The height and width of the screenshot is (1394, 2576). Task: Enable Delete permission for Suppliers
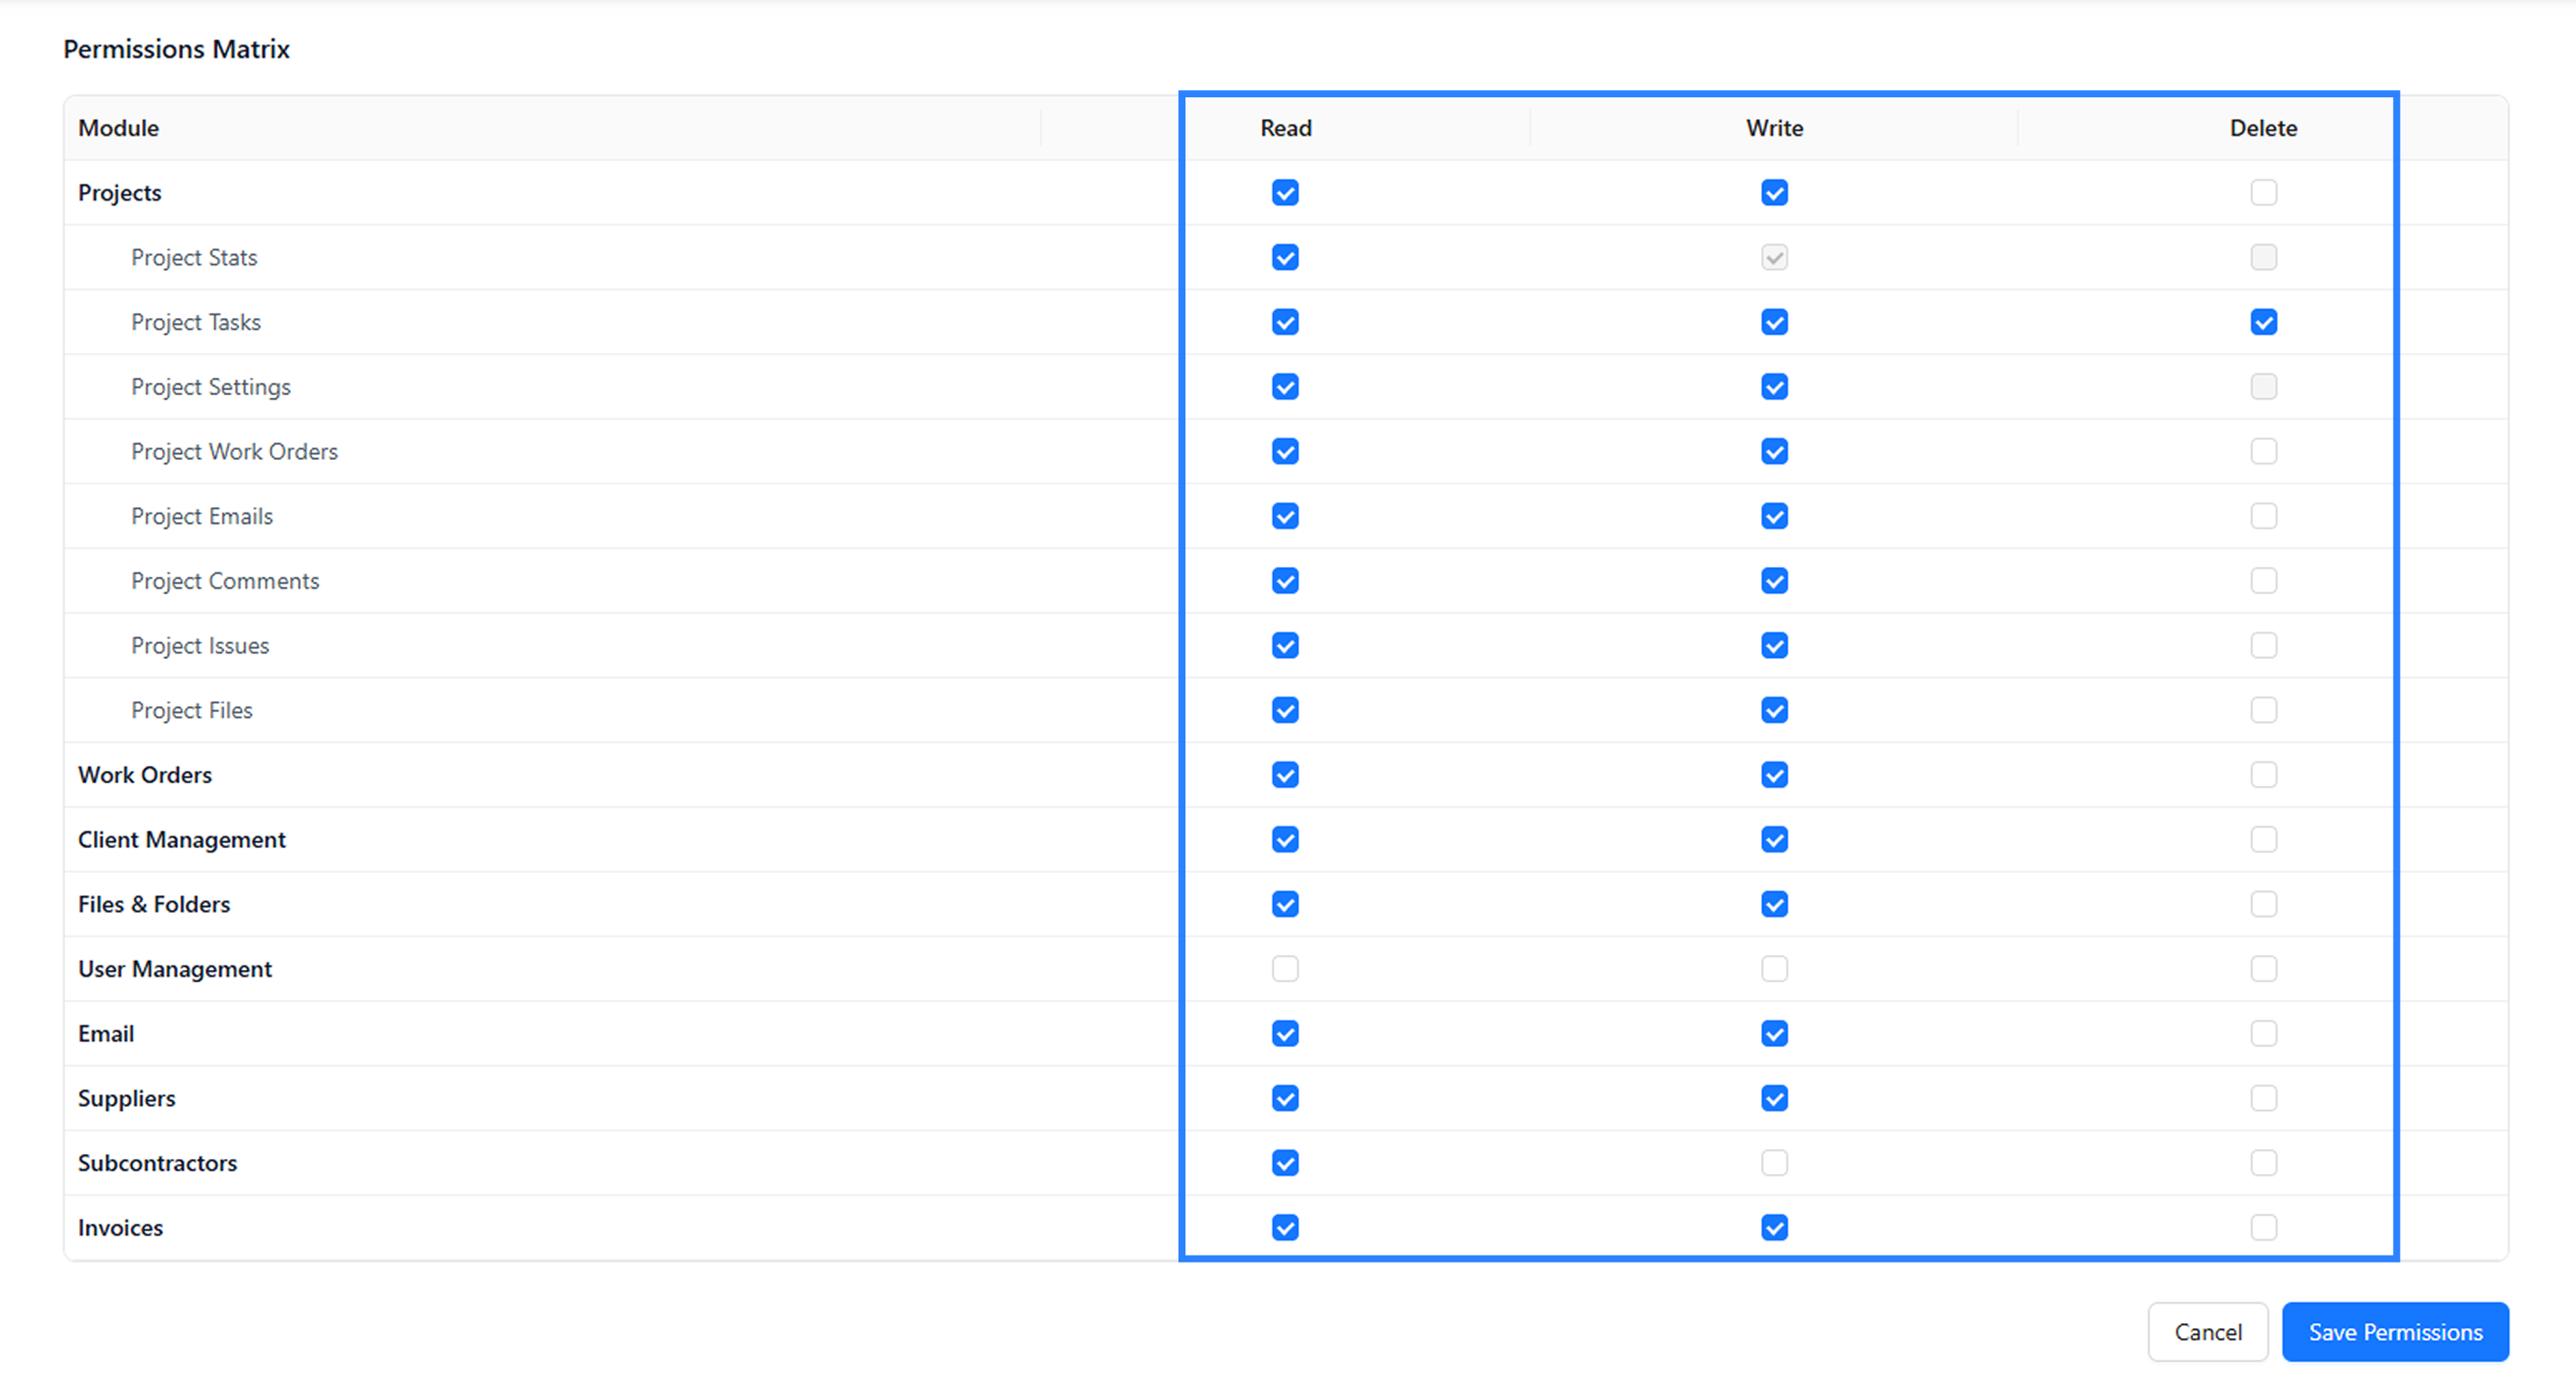click(2263, 1098)
